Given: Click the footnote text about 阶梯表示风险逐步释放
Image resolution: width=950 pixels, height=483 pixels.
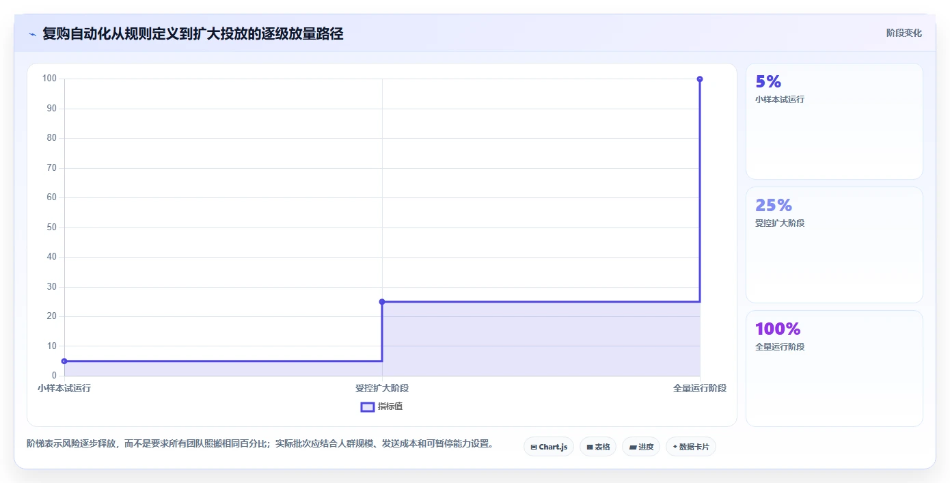Looking at the screenshot, I should click(x=260, y=444).
